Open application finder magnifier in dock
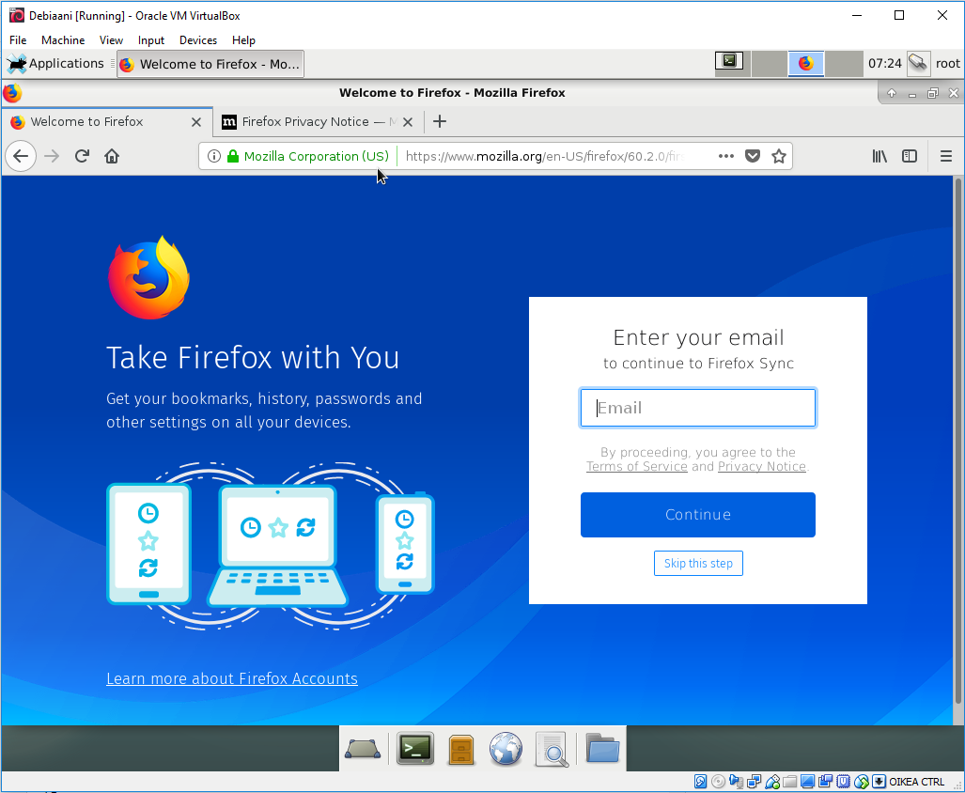965x793 pixels. click(x=552, y=749)
